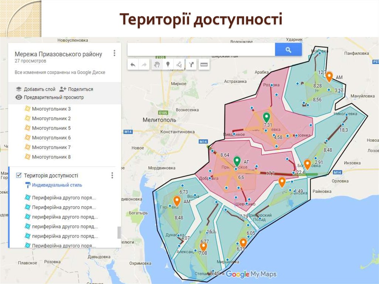Click inside the map search field
The width and height of the screenshot is (379, 284).
click(200, 49)
